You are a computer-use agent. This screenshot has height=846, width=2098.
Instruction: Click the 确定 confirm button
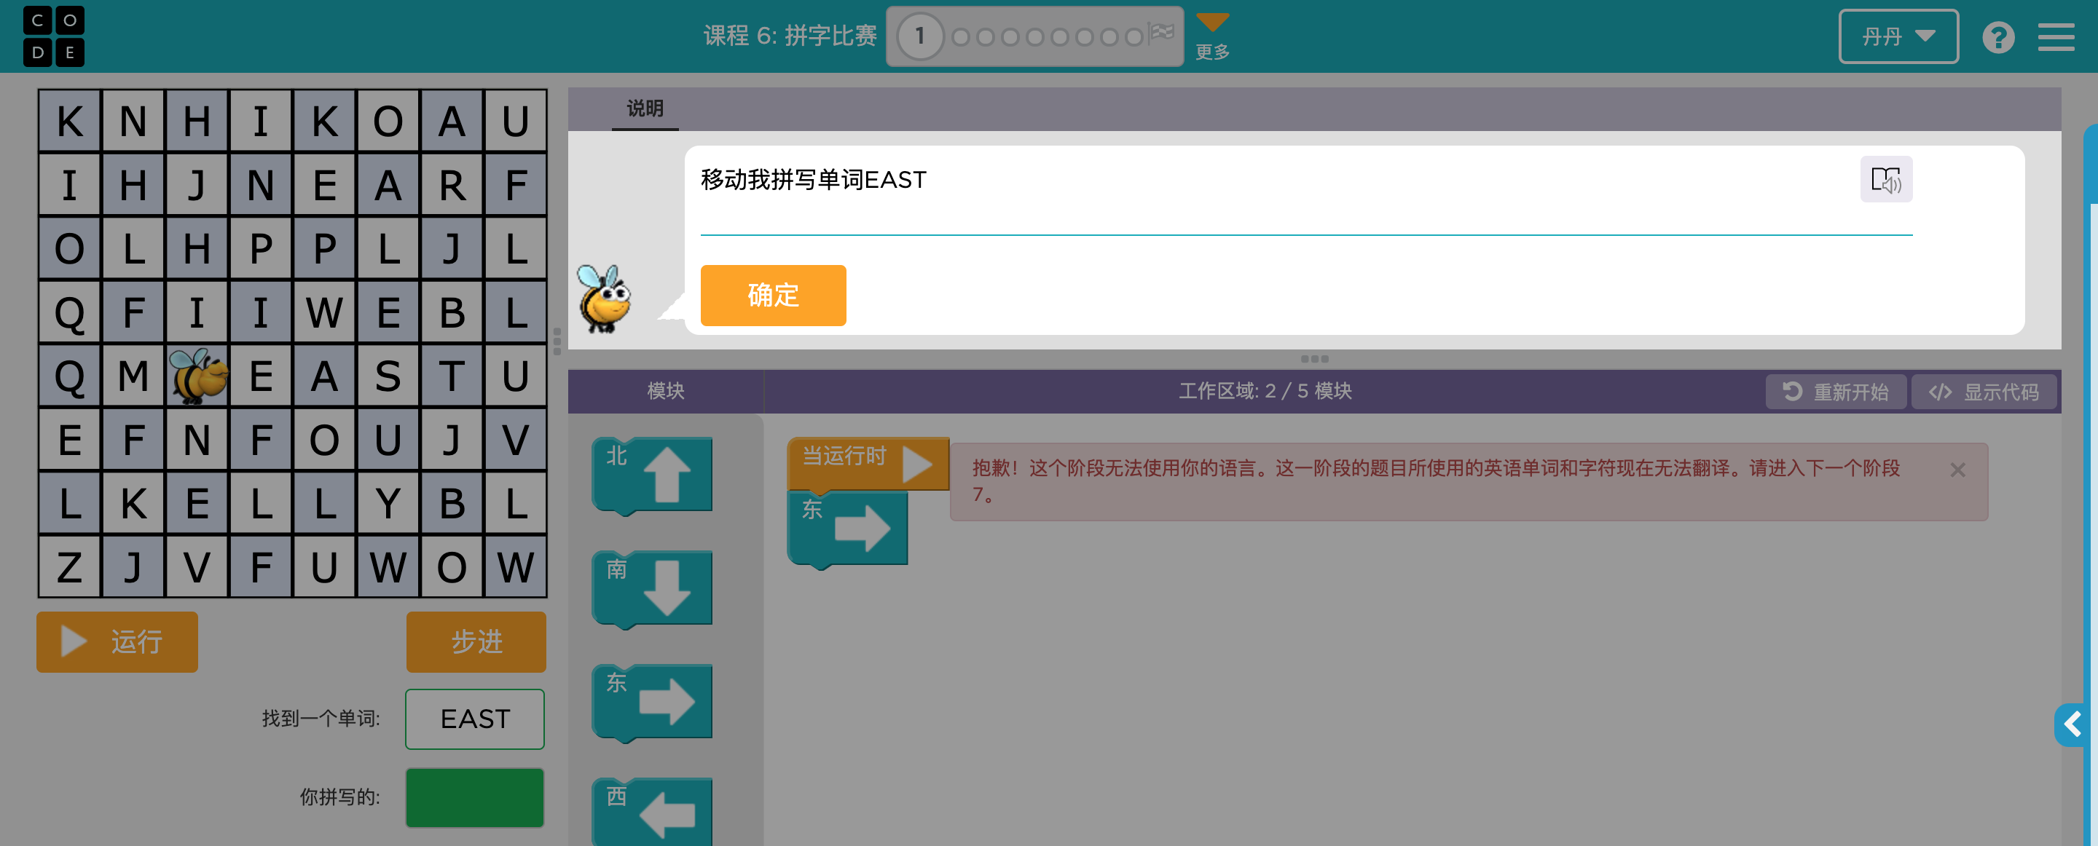pos(773,295)
